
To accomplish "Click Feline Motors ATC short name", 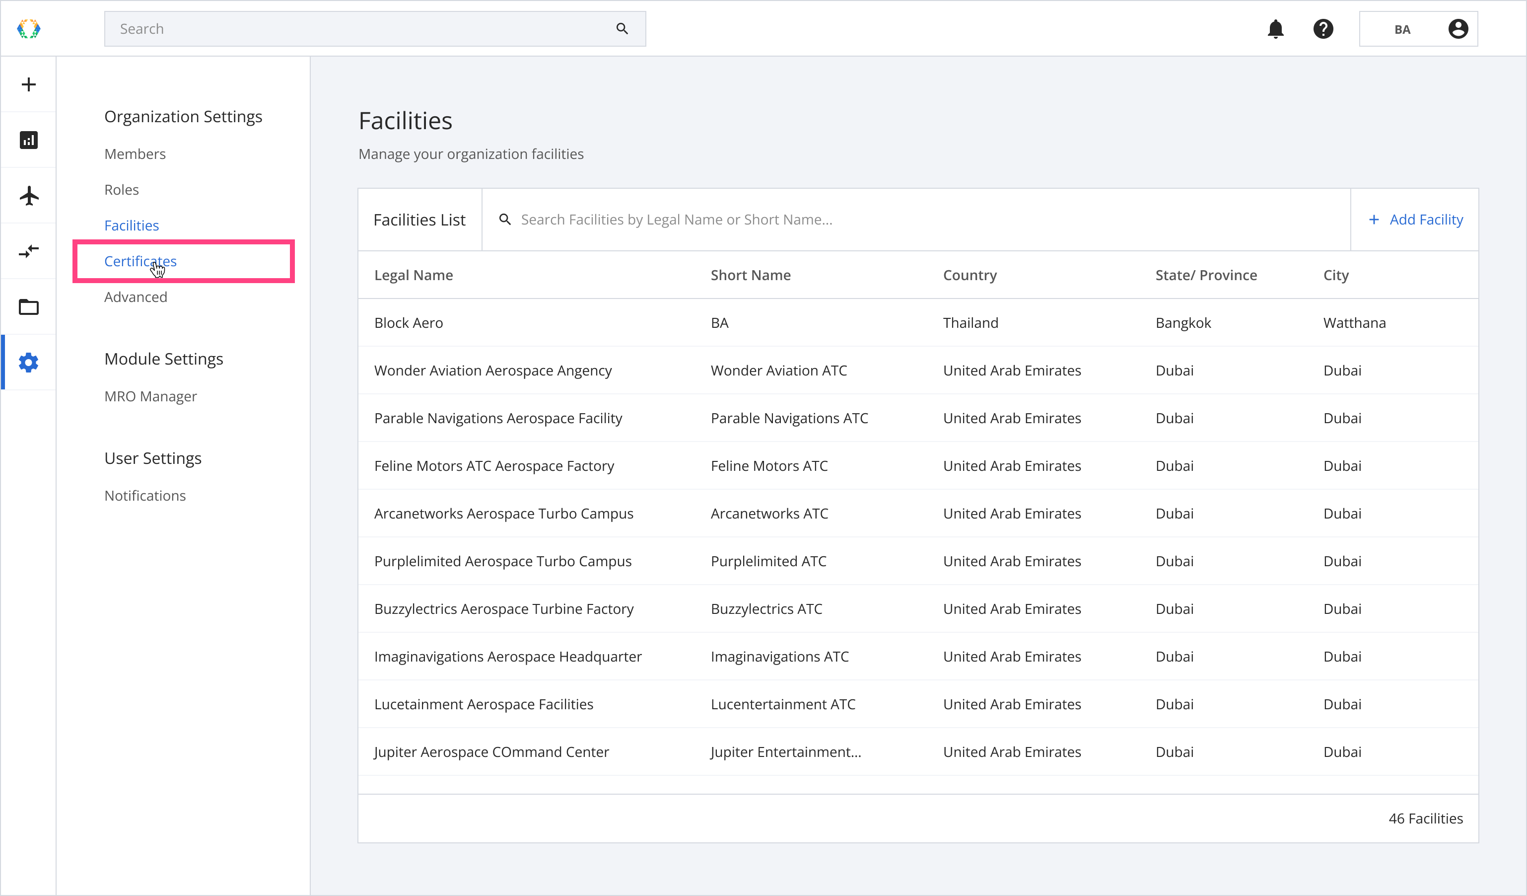I will (x=769, y=466).
